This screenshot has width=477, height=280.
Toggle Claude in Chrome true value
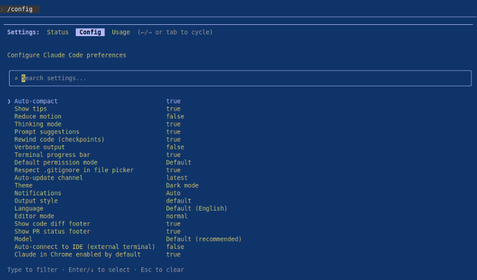pos(173,255)
